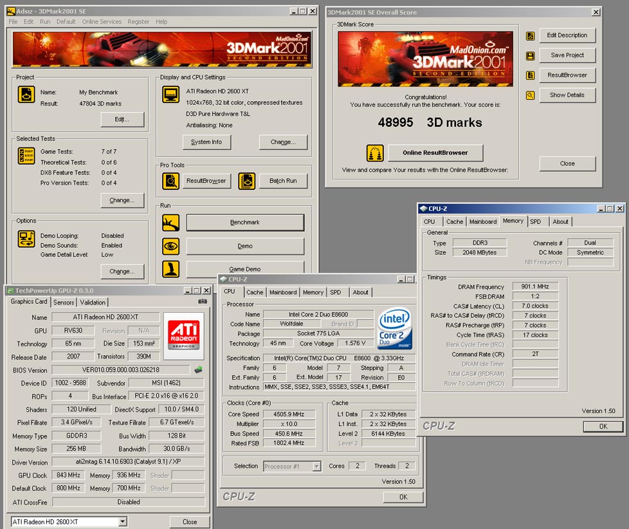Click the magnifier icon beside Show Details
This screenshot has height=529, width=629.
(x=531, y=95)
